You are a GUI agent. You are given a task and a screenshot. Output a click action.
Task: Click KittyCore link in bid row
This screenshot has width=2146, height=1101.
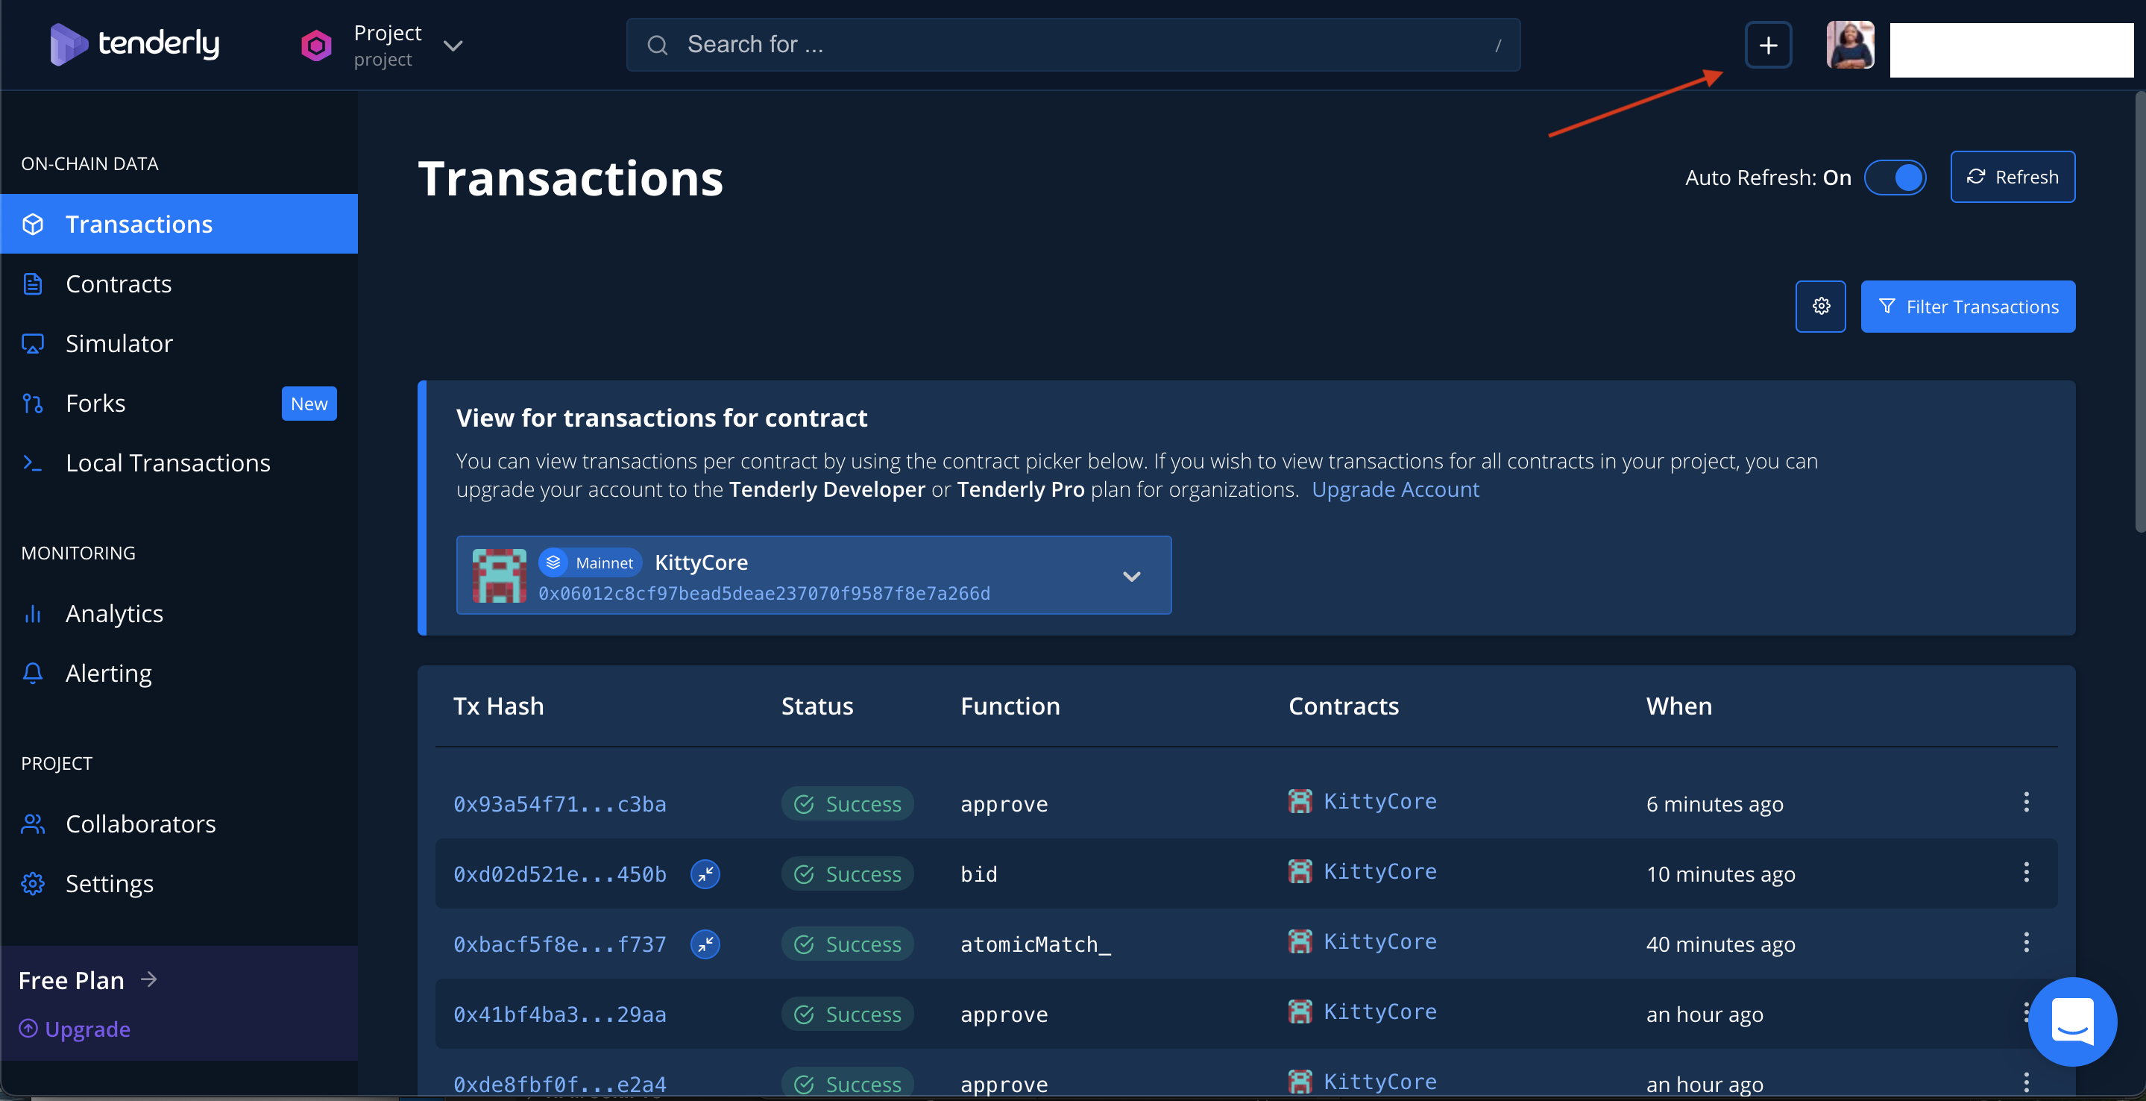(1379, 871)
